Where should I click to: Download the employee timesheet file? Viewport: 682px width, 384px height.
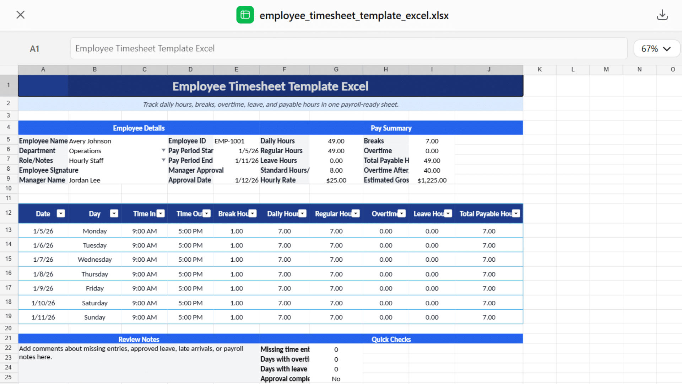(662, 15)
